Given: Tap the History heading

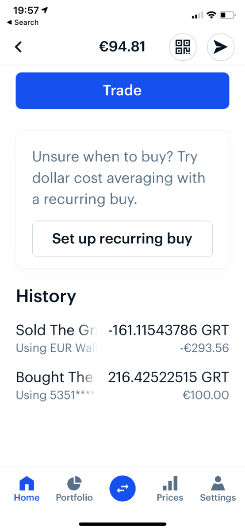Looking at the screenshot, I should click(46, 296).
